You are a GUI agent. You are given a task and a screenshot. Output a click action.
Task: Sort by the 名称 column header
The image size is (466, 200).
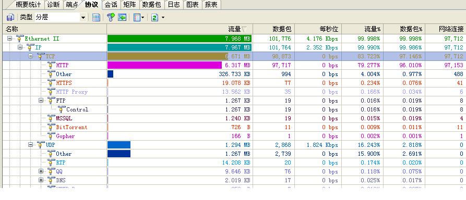(54, 29)
